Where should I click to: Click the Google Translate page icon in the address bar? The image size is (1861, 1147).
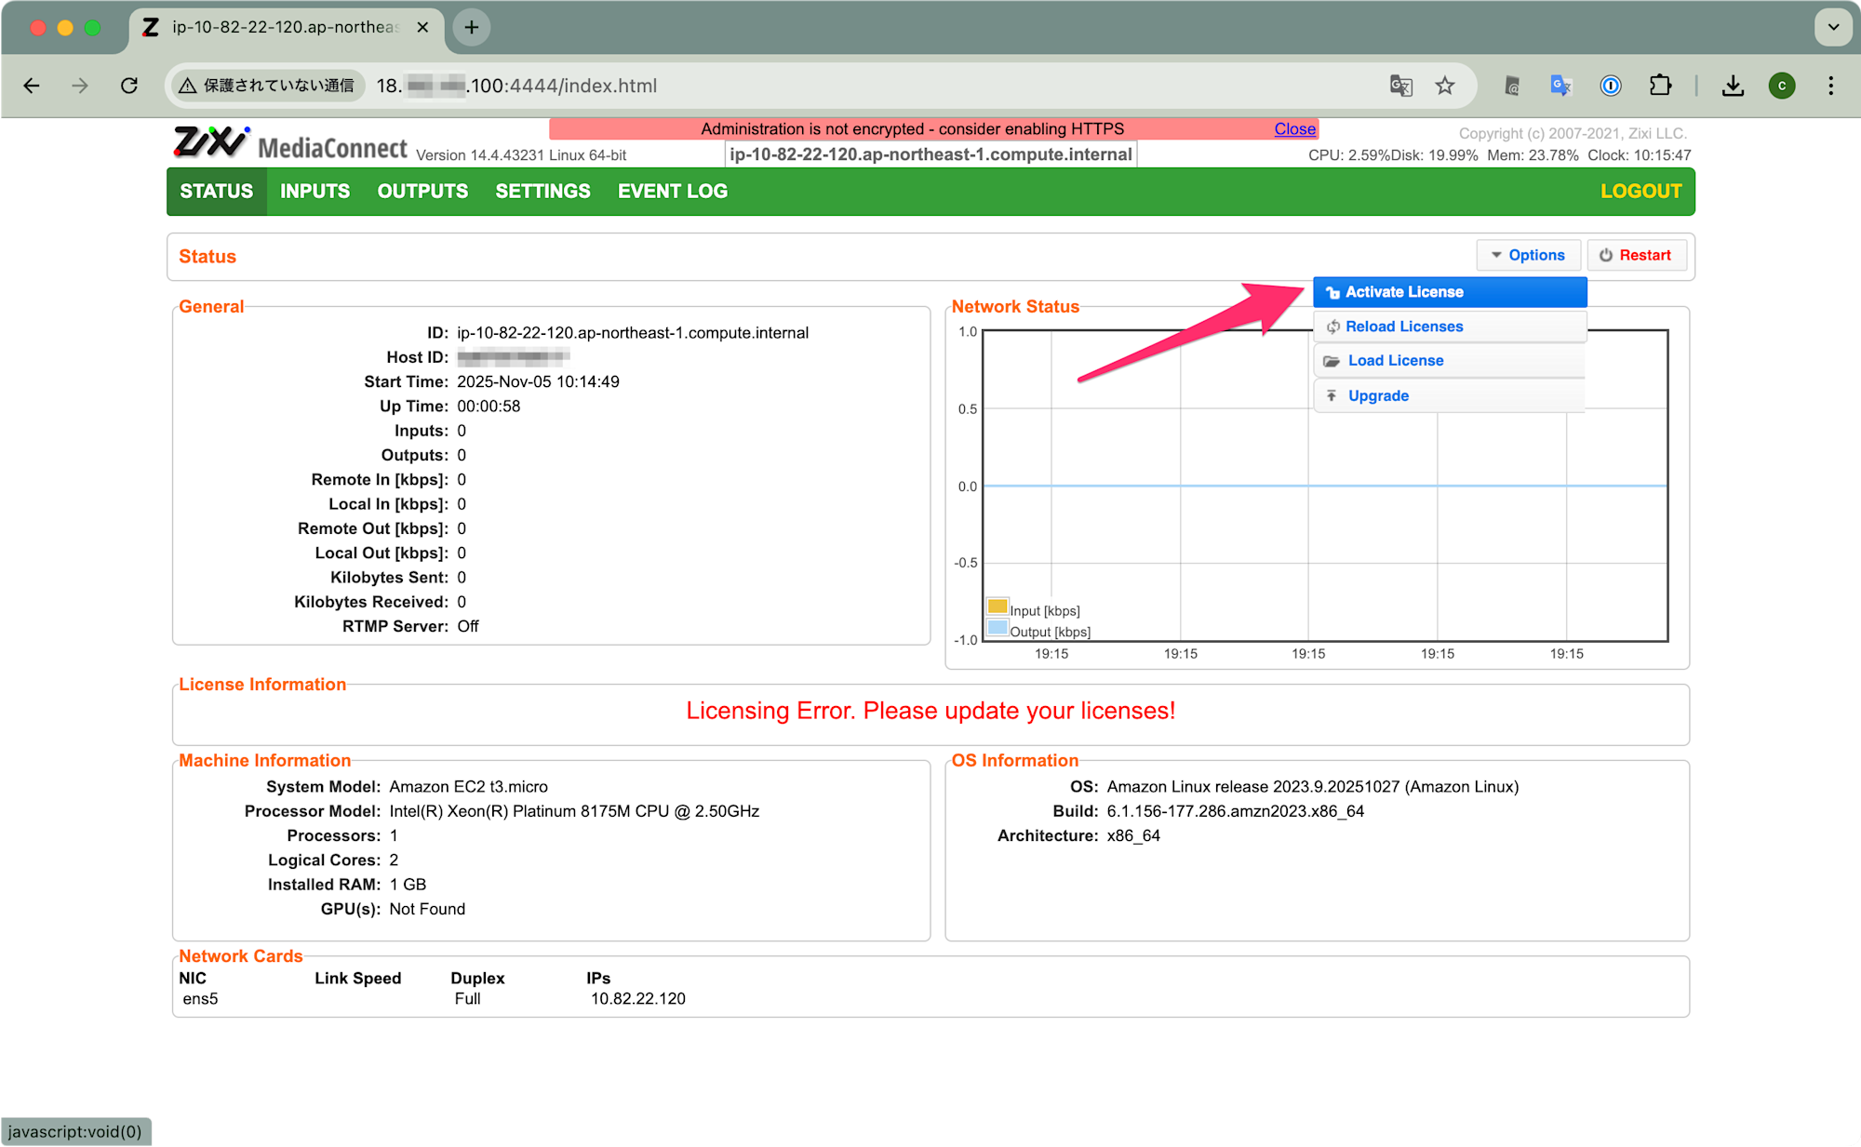point(1400,86)
